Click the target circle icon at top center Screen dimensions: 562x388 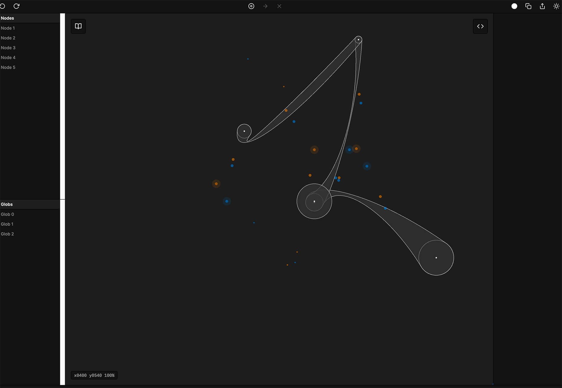[251, 6]
